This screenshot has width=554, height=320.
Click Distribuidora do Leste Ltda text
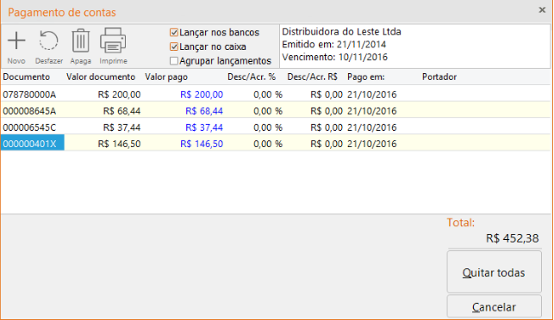[342, 32]
